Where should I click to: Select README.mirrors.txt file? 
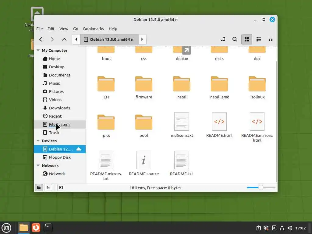click(x=106, y=166)
